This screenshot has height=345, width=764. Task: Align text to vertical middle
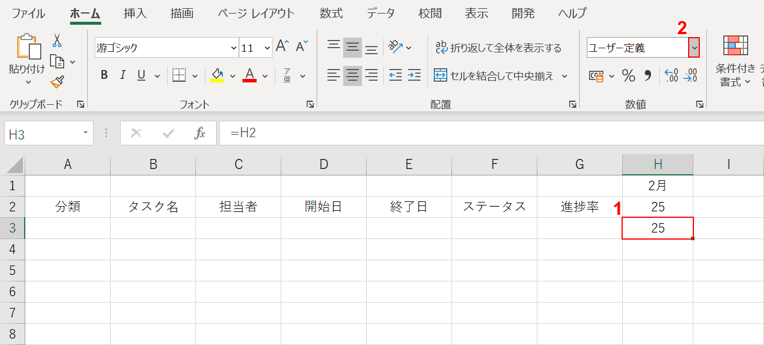click(353, 47)
